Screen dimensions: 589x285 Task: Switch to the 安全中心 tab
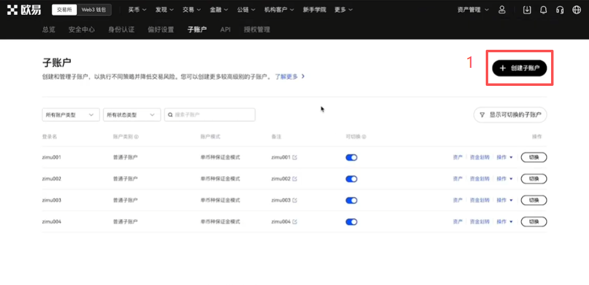click(81, 30)
